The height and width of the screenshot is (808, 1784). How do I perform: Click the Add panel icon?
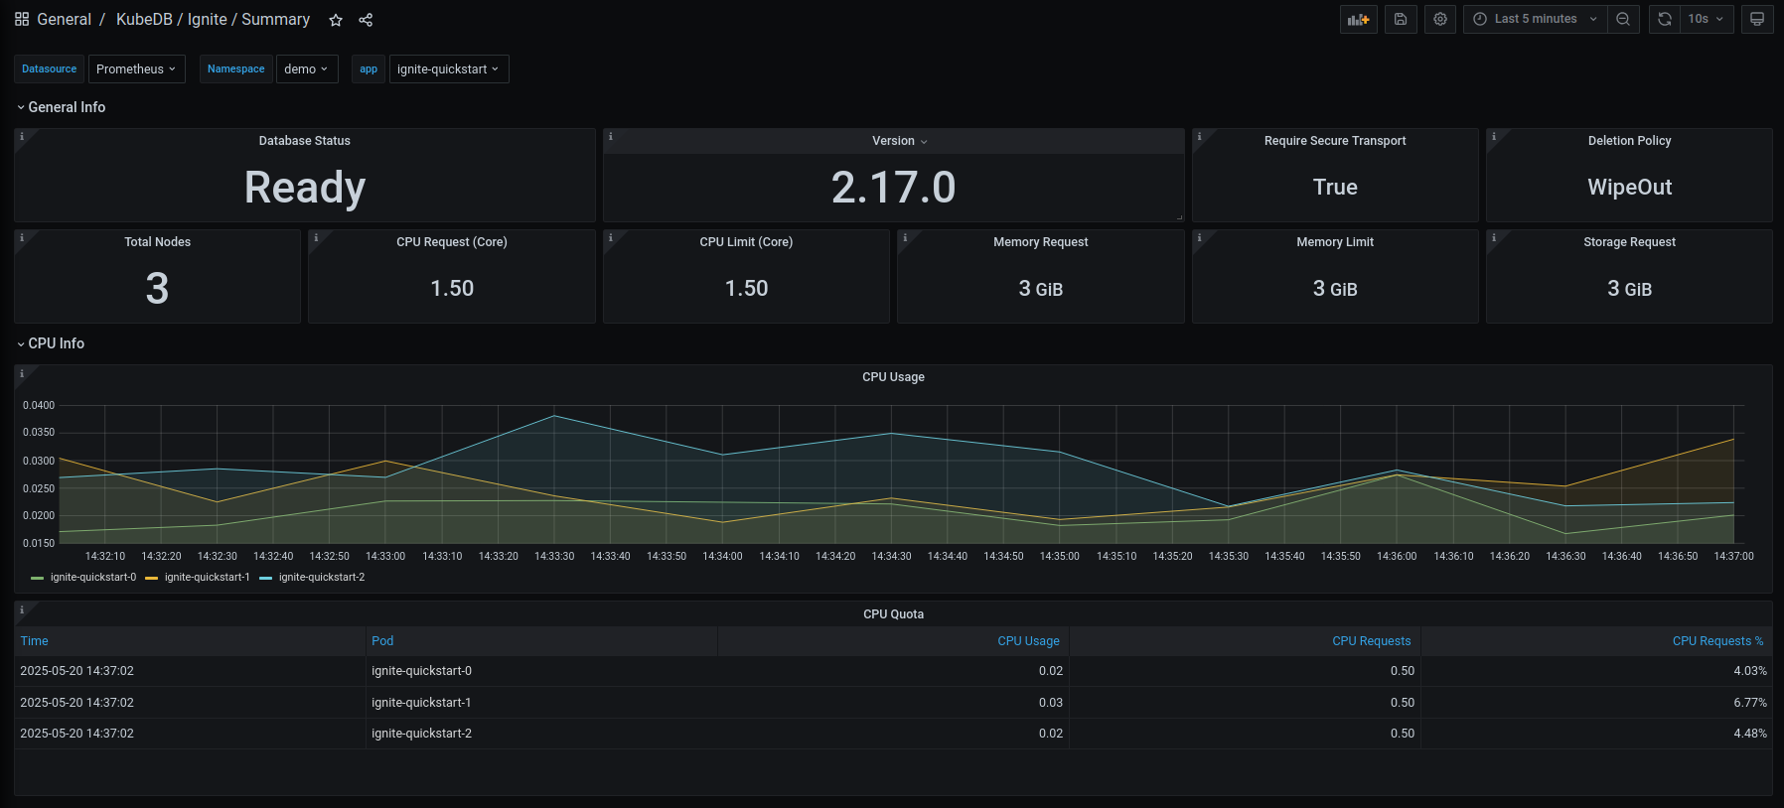(1358, 19)
